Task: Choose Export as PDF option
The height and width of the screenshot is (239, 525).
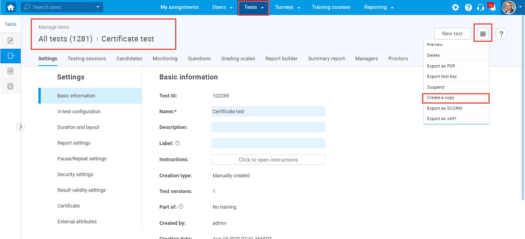Action: pos(441,66)
